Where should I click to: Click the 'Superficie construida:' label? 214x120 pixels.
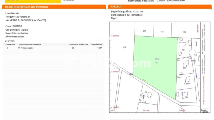17,33
